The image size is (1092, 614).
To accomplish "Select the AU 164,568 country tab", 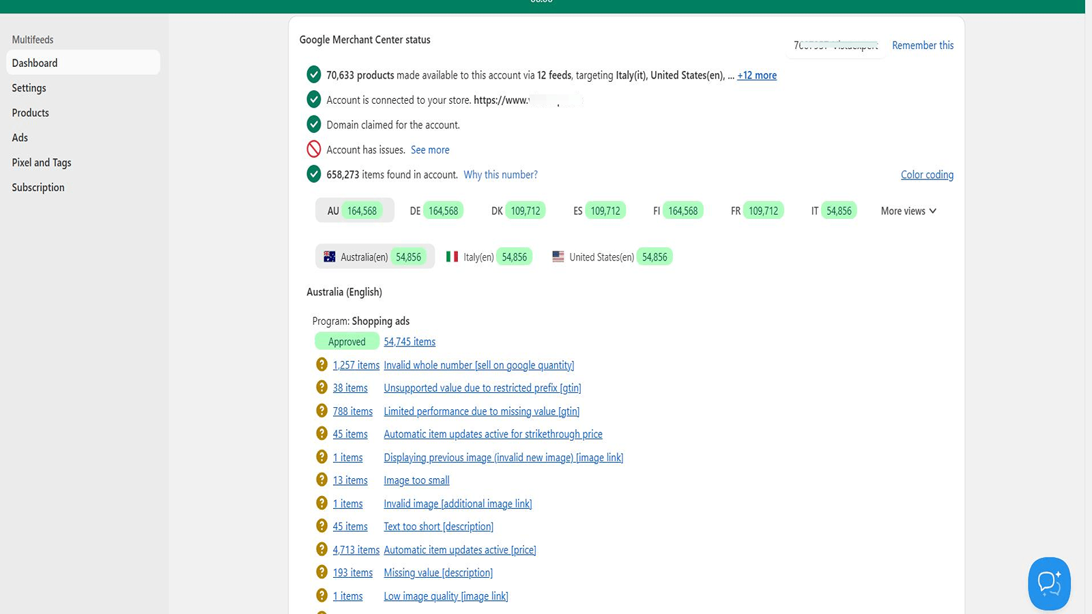I will (x=355, y=210).
